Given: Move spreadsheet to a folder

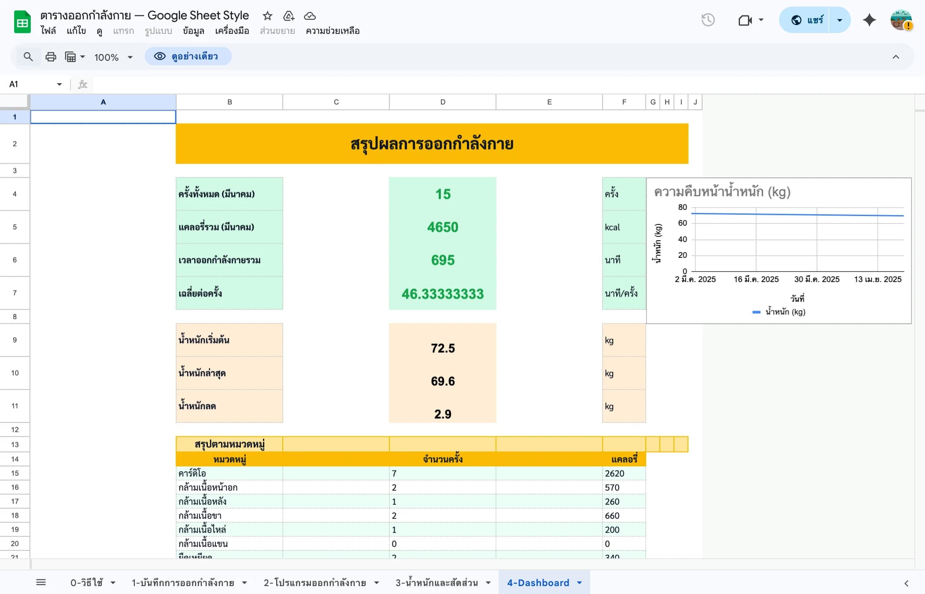Looking at the screenshot, I should point(289,16).
